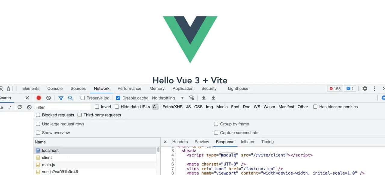Image resolution: width=385 pixels, height=175 pixels.
Task: Filter requests by Fetch/XHR type
Action: (172, 107)
